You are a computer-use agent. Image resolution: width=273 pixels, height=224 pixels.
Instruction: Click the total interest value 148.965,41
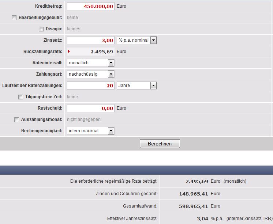[x=194, y=194]
